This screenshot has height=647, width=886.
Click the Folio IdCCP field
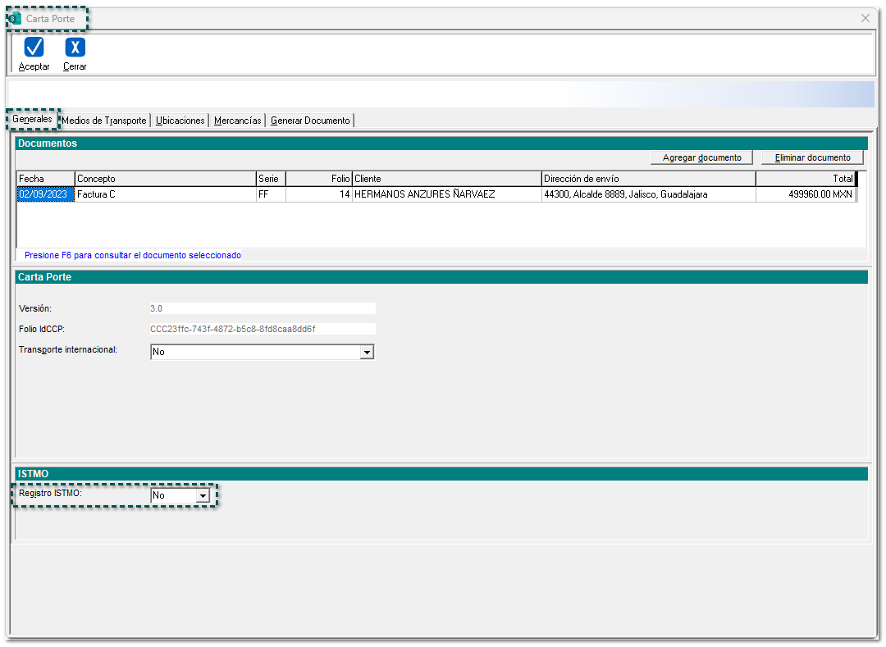pyautogui.click(x=263, y=329)
